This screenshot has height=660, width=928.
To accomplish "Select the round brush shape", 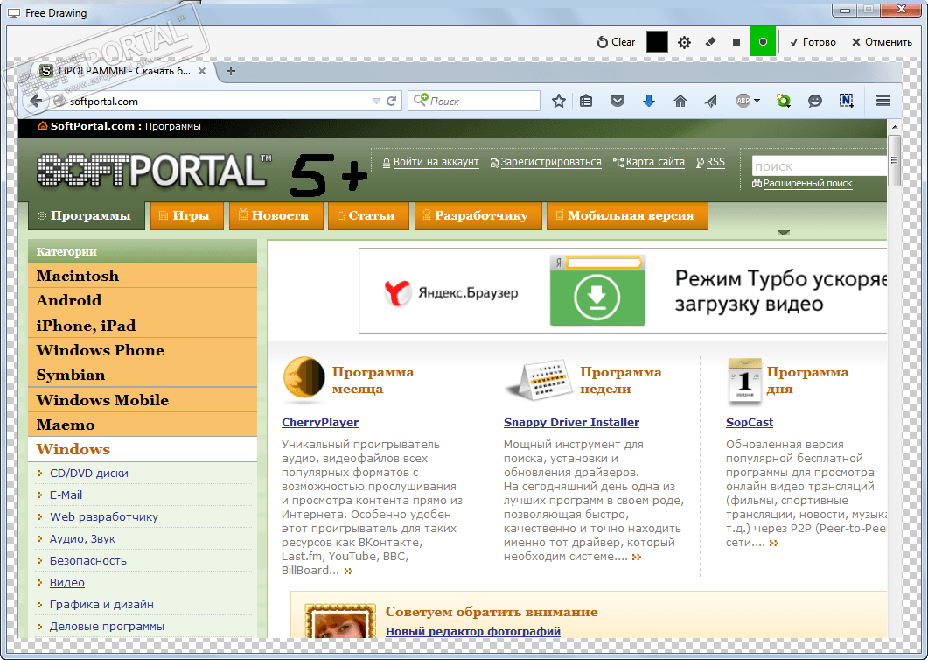I will [763, 41].
